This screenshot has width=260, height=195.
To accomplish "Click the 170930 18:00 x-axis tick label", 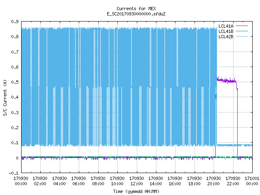I will coord(194,181).
